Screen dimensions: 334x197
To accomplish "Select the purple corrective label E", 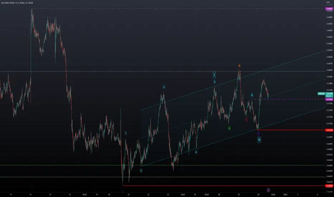I will 259,134.
